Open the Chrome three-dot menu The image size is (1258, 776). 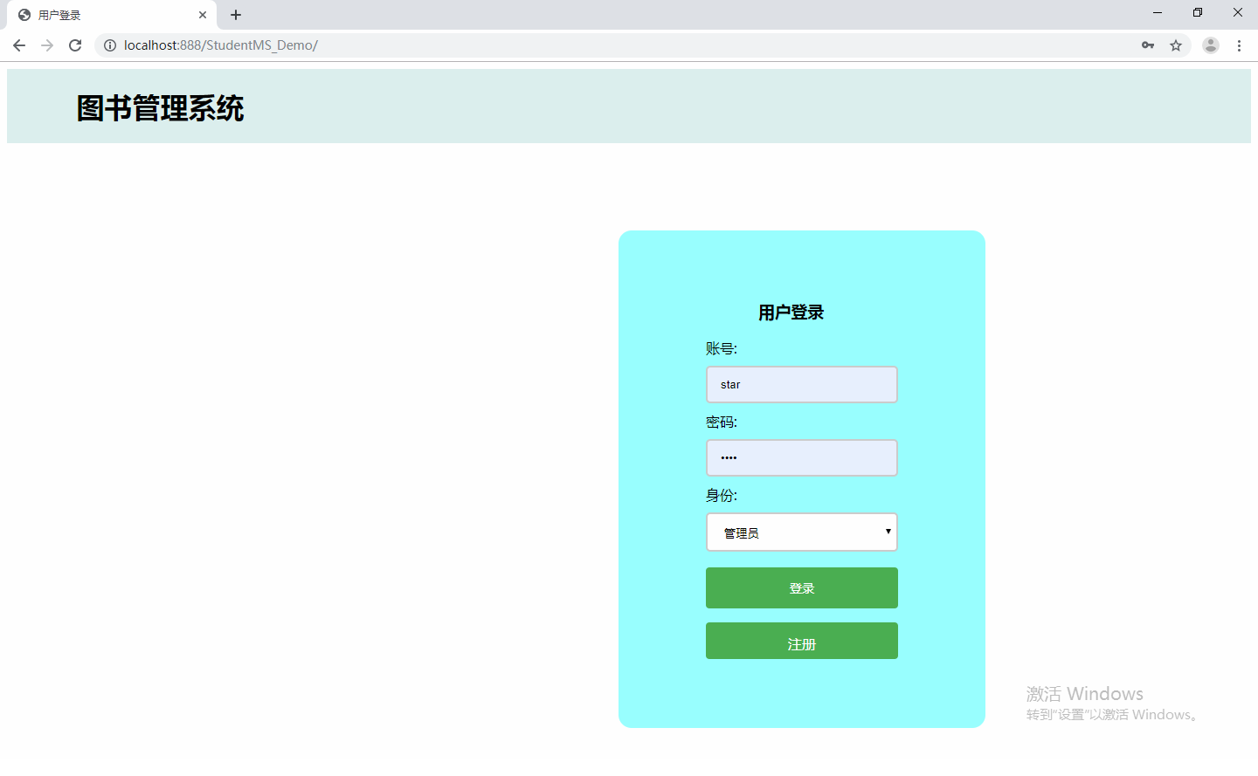[1239, 45]
